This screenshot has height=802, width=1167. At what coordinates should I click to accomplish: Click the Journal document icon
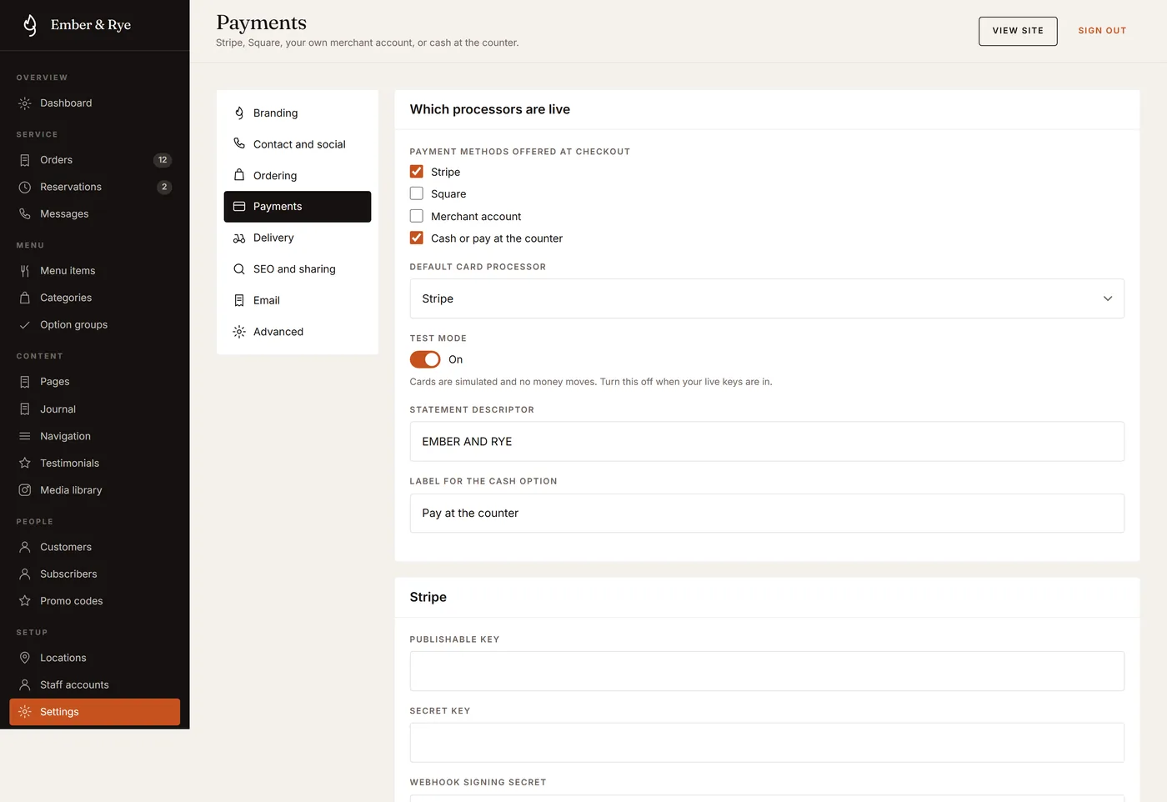click(25, 409)
